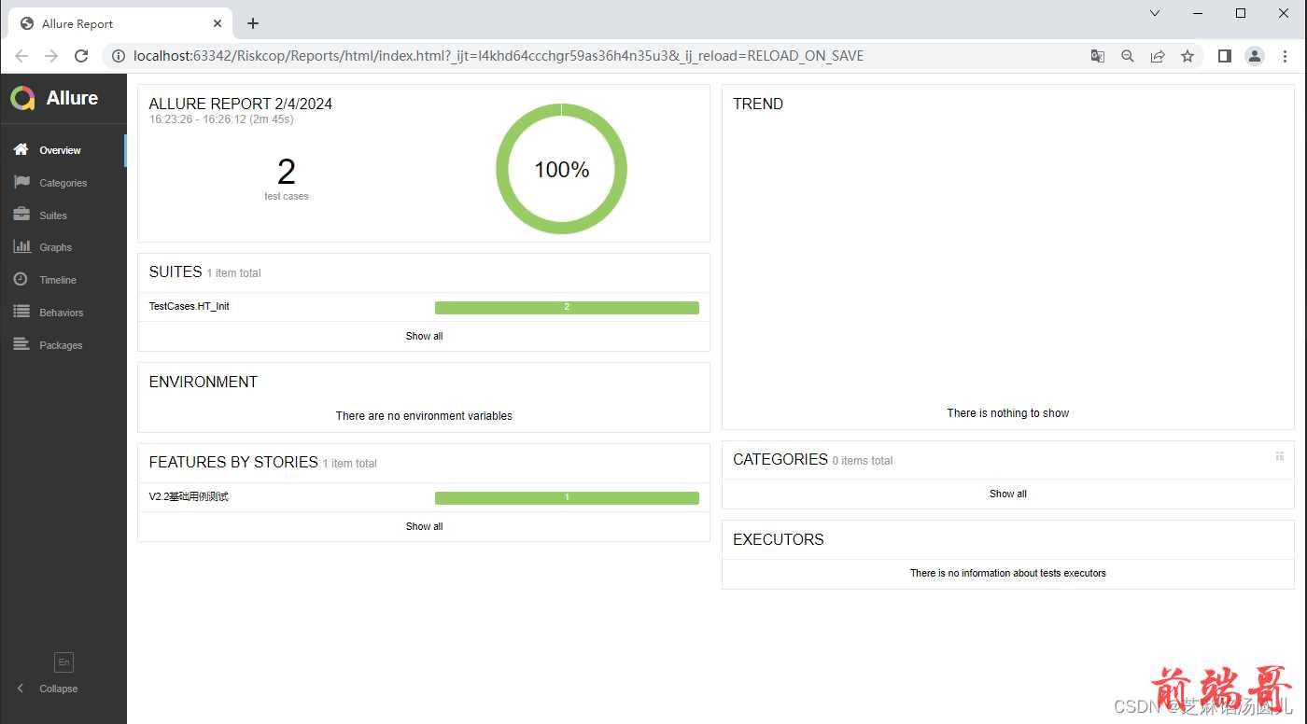Open Categories via flag icon
This screenshot has height=724, width=1307.
[x=21, y=182]
